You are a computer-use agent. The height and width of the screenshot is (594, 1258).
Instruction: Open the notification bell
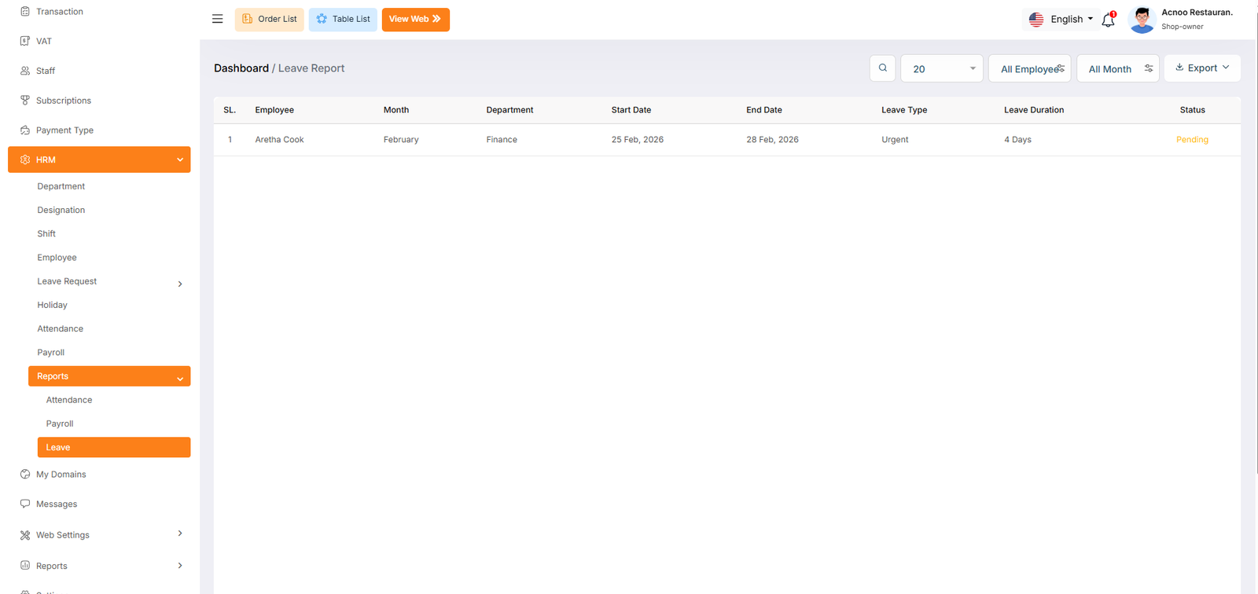coord(1108,20)
